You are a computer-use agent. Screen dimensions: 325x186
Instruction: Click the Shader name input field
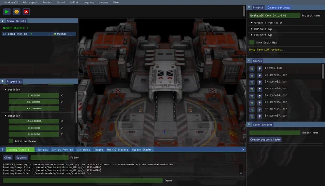[x=275, y=133]
